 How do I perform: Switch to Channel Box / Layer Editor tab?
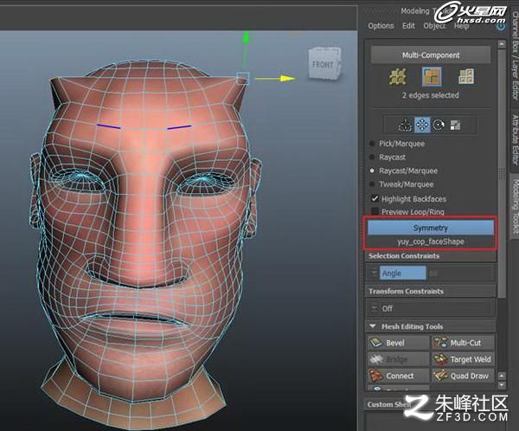(515, 55)
